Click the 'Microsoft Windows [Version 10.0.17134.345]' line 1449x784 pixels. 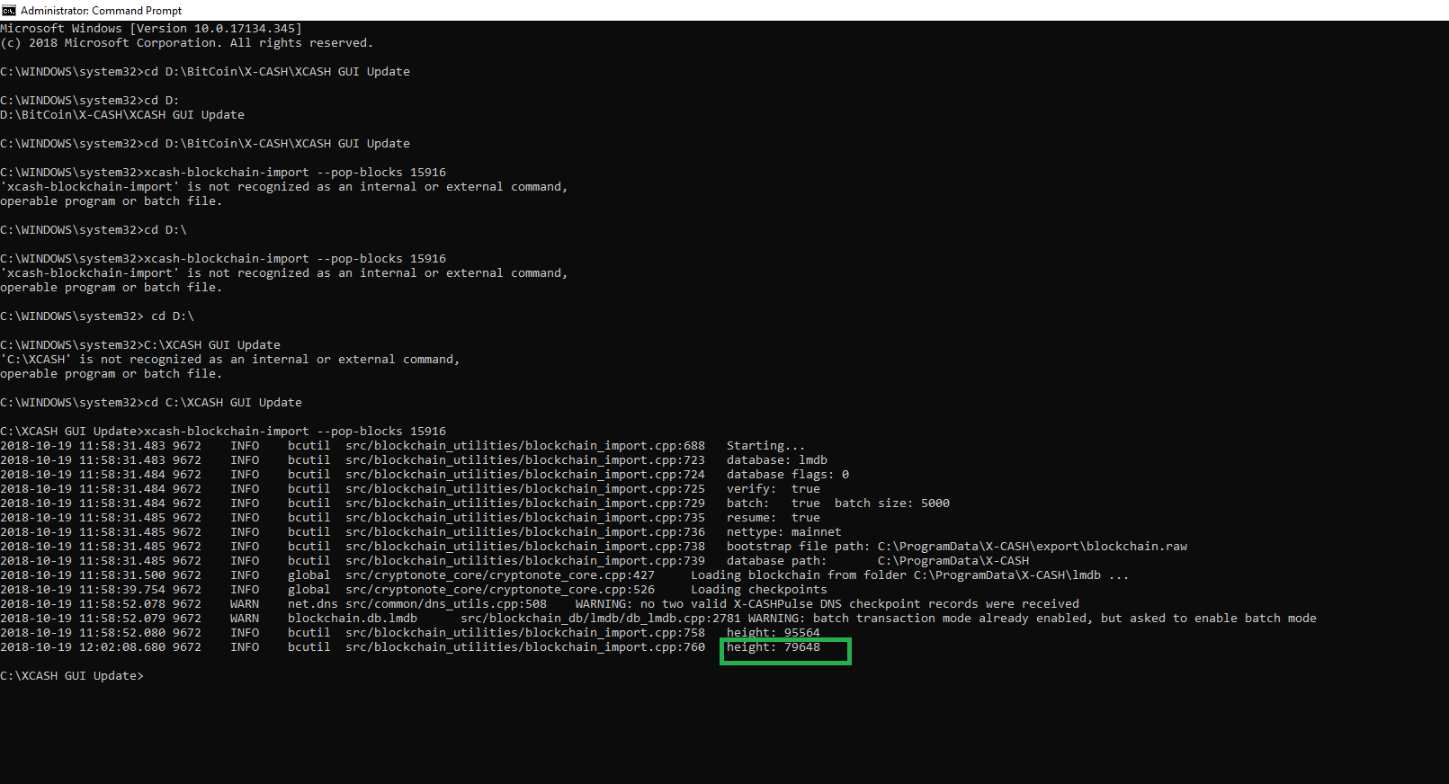[151, 29]
